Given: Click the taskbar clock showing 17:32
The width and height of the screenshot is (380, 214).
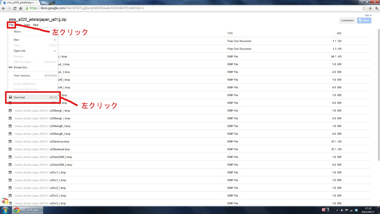Looking at the screenshot, I should [368, 210].
